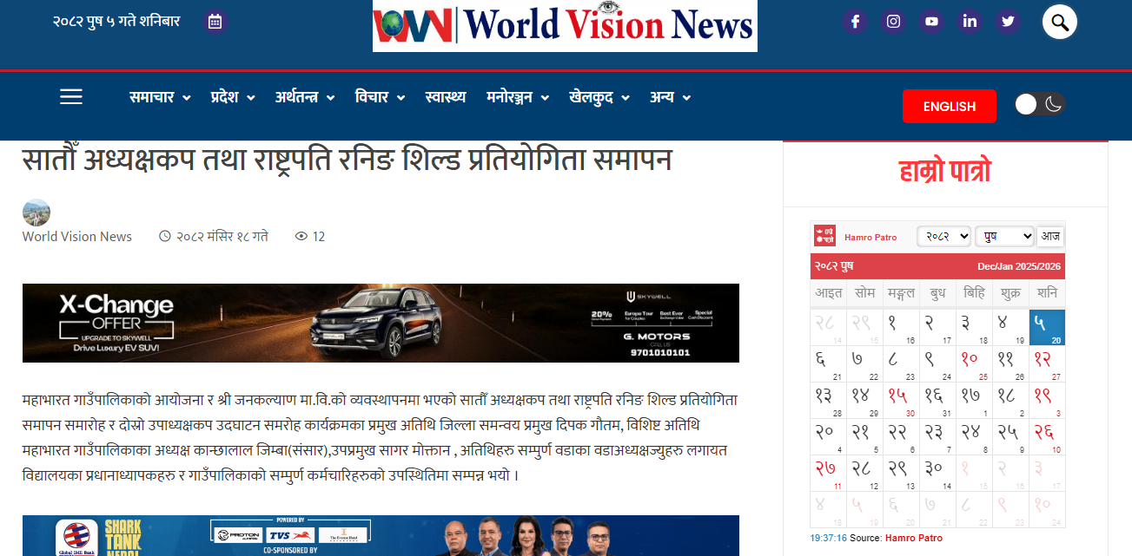Select the highlighted date ५ in calendar

[1047, 327]
